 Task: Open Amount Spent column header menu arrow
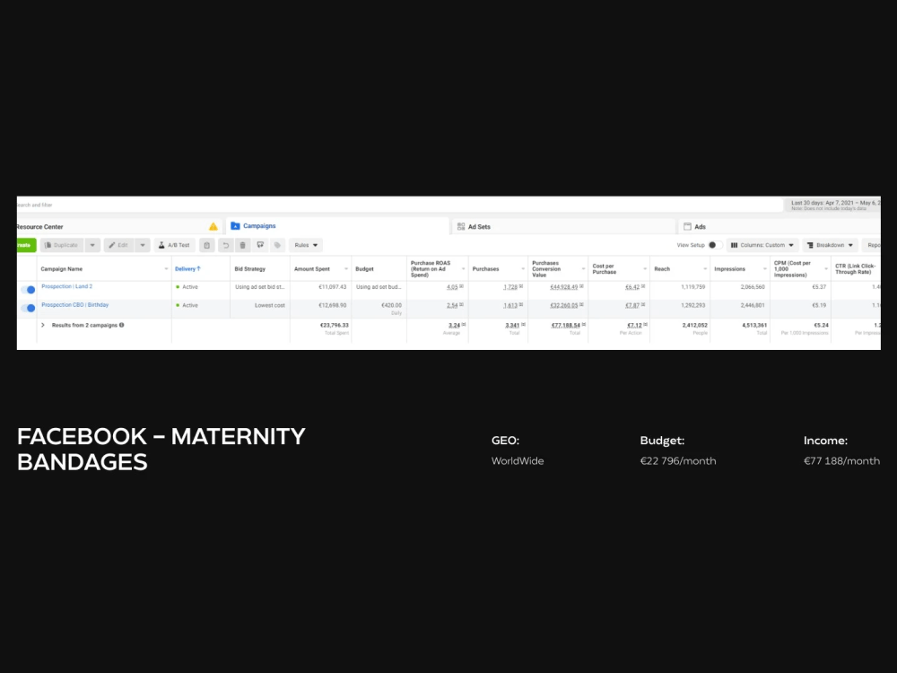pos(346,269)
